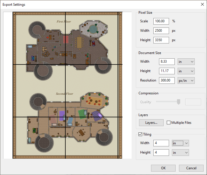Viewport: 207px width, 175px height.
Task: Click the Document Size Height field
Action: [167, 71]
